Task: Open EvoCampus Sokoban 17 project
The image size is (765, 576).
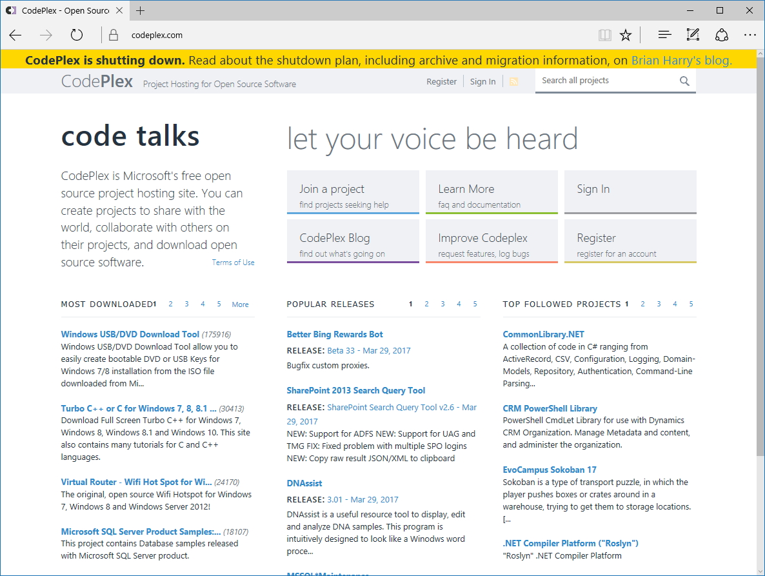Action: pos(550,470)
